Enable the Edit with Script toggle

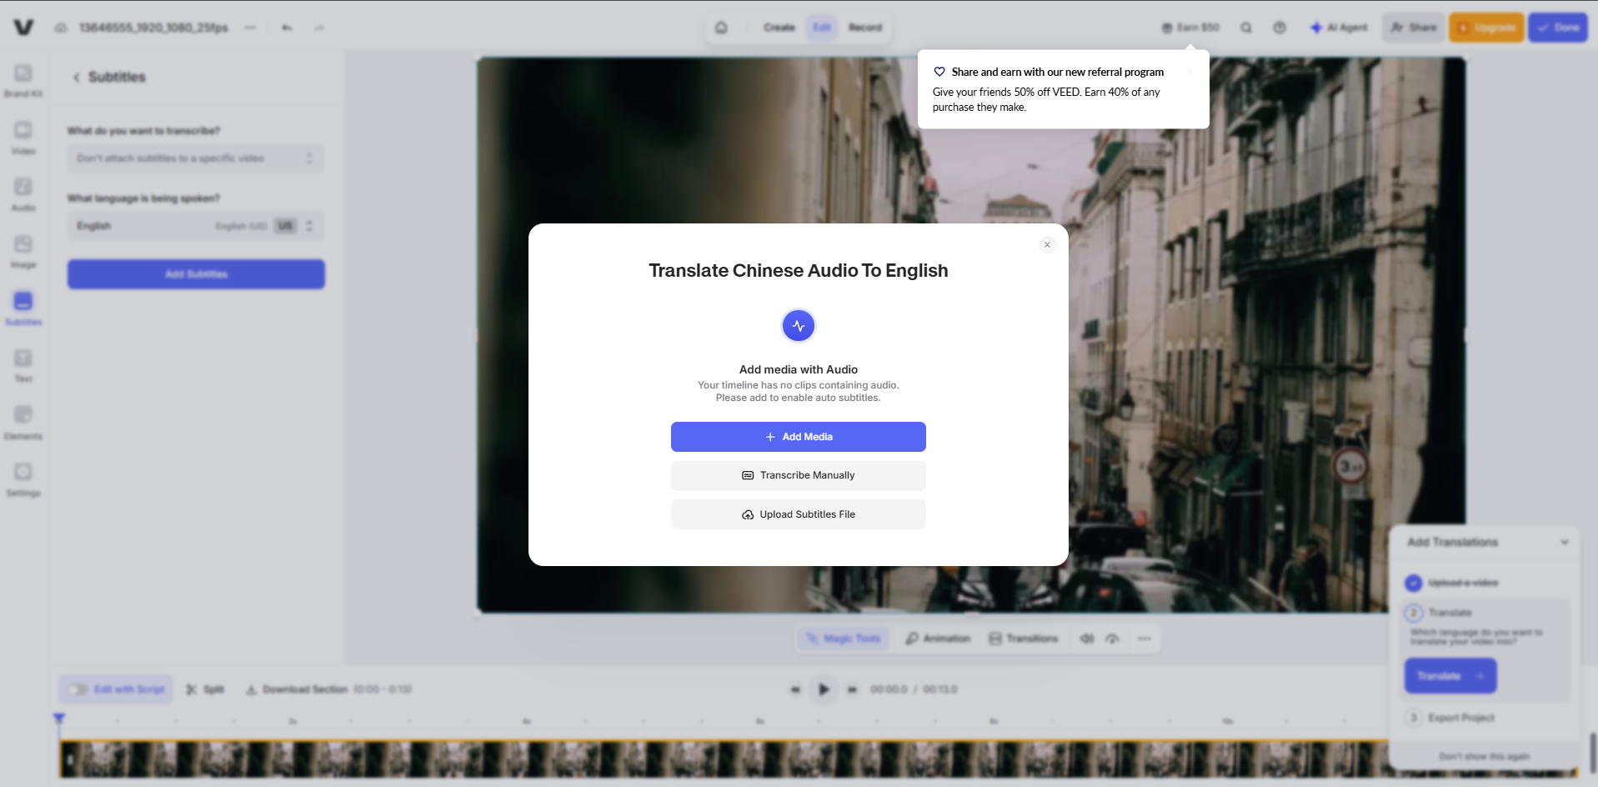coord(78,689)
